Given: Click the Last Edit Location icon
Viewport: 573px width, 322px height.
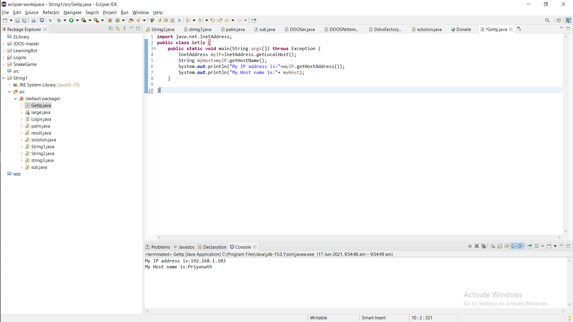Looking at the screenshot, I should pos(213,20).
